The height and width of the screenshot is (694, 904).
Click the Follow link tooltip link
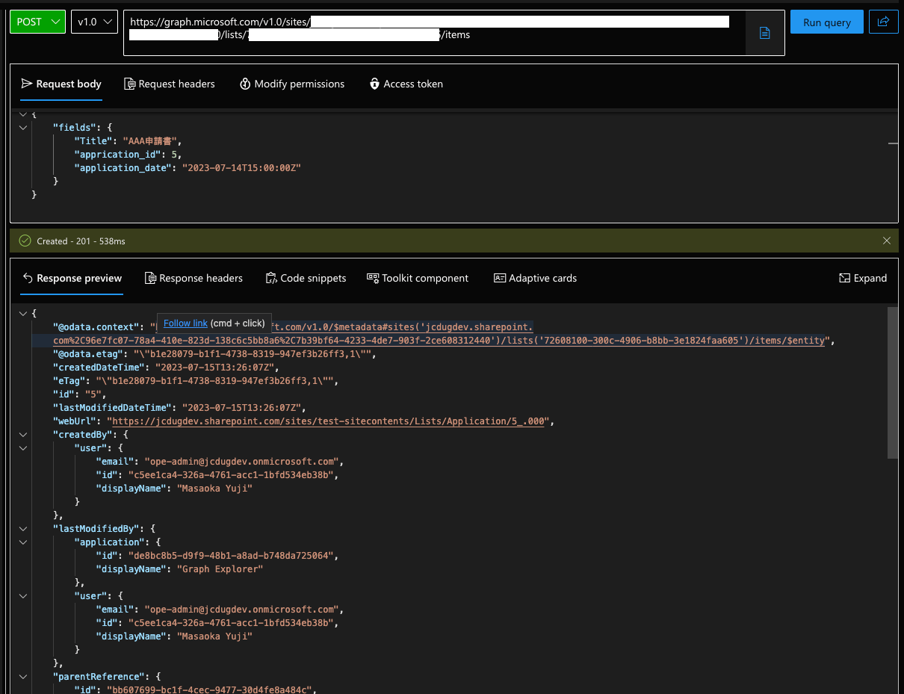185,323
